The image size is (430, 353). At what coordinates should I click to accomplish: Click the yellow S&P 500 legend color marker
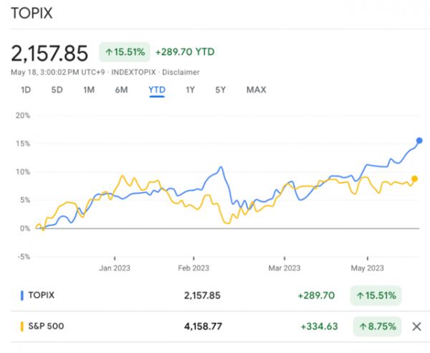point(22,326)
